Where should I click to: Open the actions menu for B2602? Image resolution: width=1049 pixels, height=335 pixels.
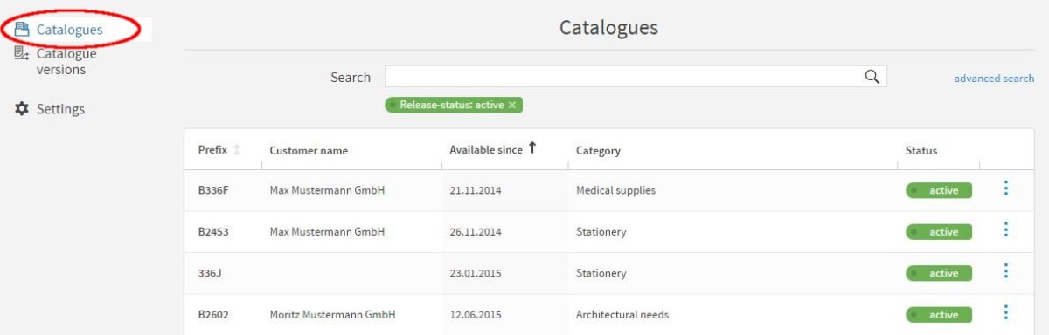tap(1006, 312)
